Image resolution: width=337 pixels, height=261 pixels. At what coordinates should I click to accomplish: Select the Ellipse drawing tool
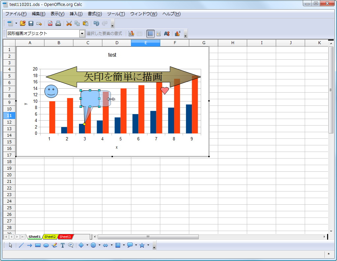click(46, 245)
